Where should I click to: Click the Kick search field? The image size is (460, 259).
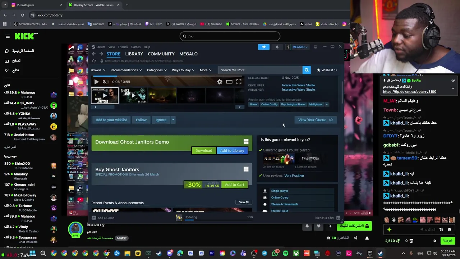[x=230, y=36]
